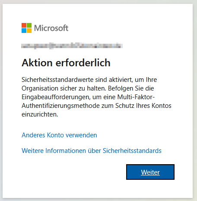Click the Microsoft wordmark text
The image size is (197, 201).
point(51,28)
